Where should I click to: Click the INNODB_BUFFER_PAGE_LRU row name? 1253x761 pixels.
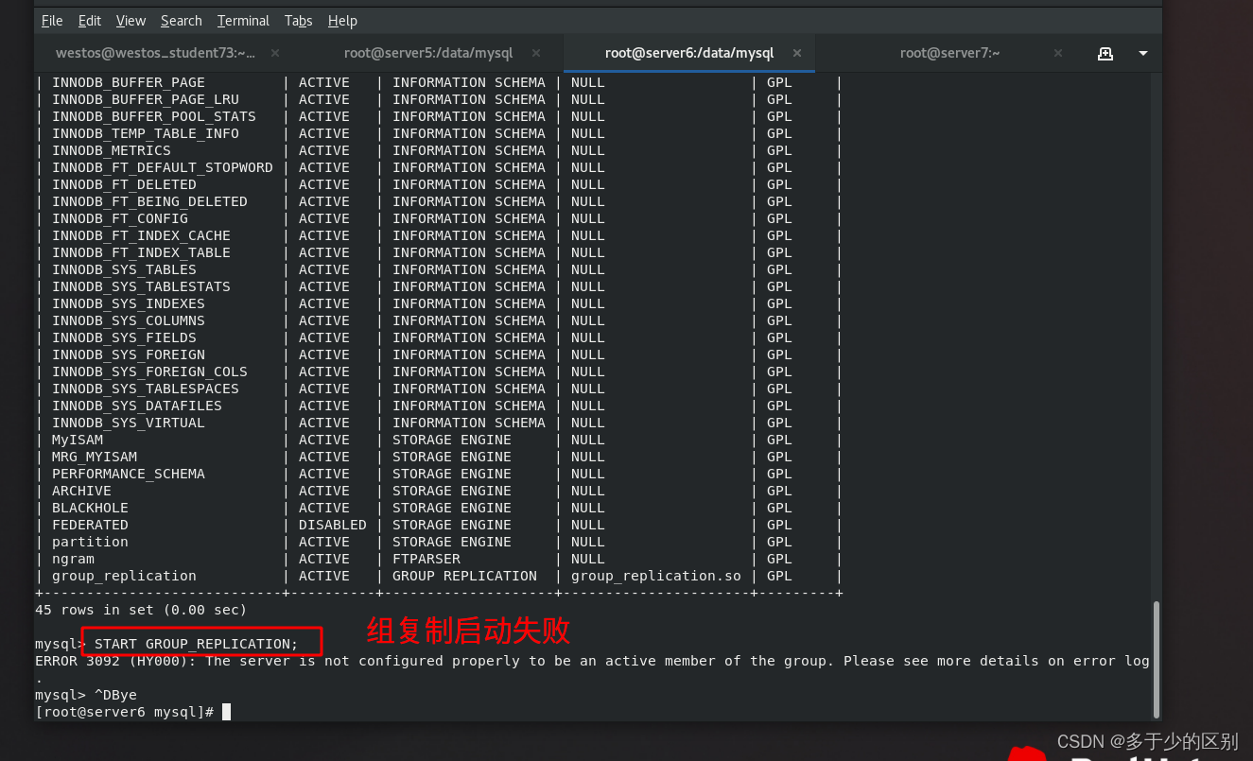coord(146,99)
